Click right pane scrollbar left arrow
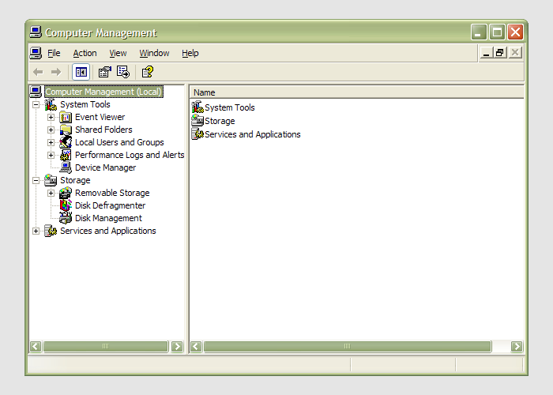 pyautogui.click(x=196, y=346)
